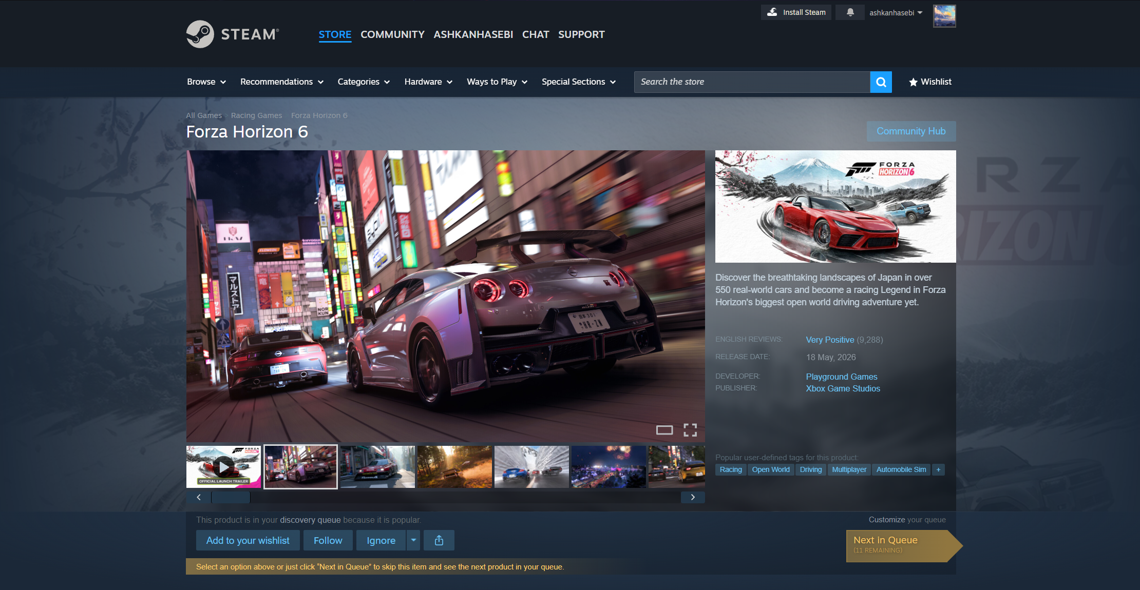Expand the Hardware menu
1140x590 pixels.
tap(428, 82)
